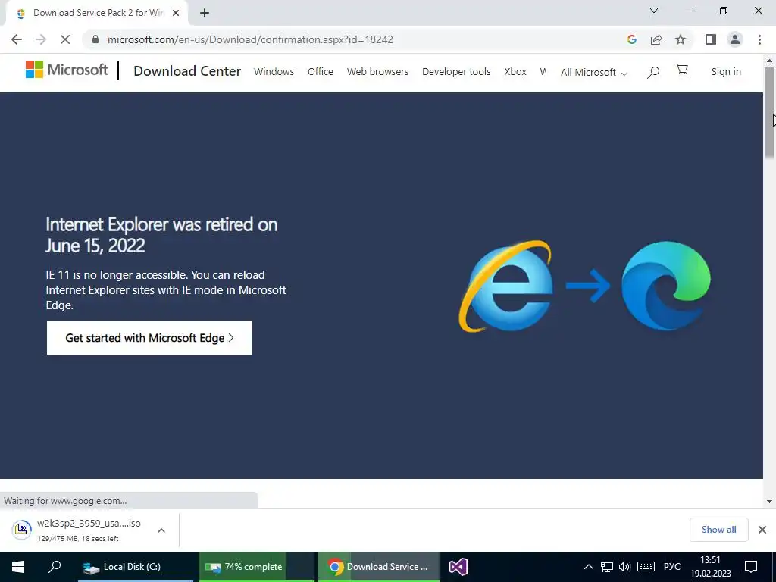Screen dimensions: 776x582
Task: Close the downloads bar
Action: pos(762,530)
